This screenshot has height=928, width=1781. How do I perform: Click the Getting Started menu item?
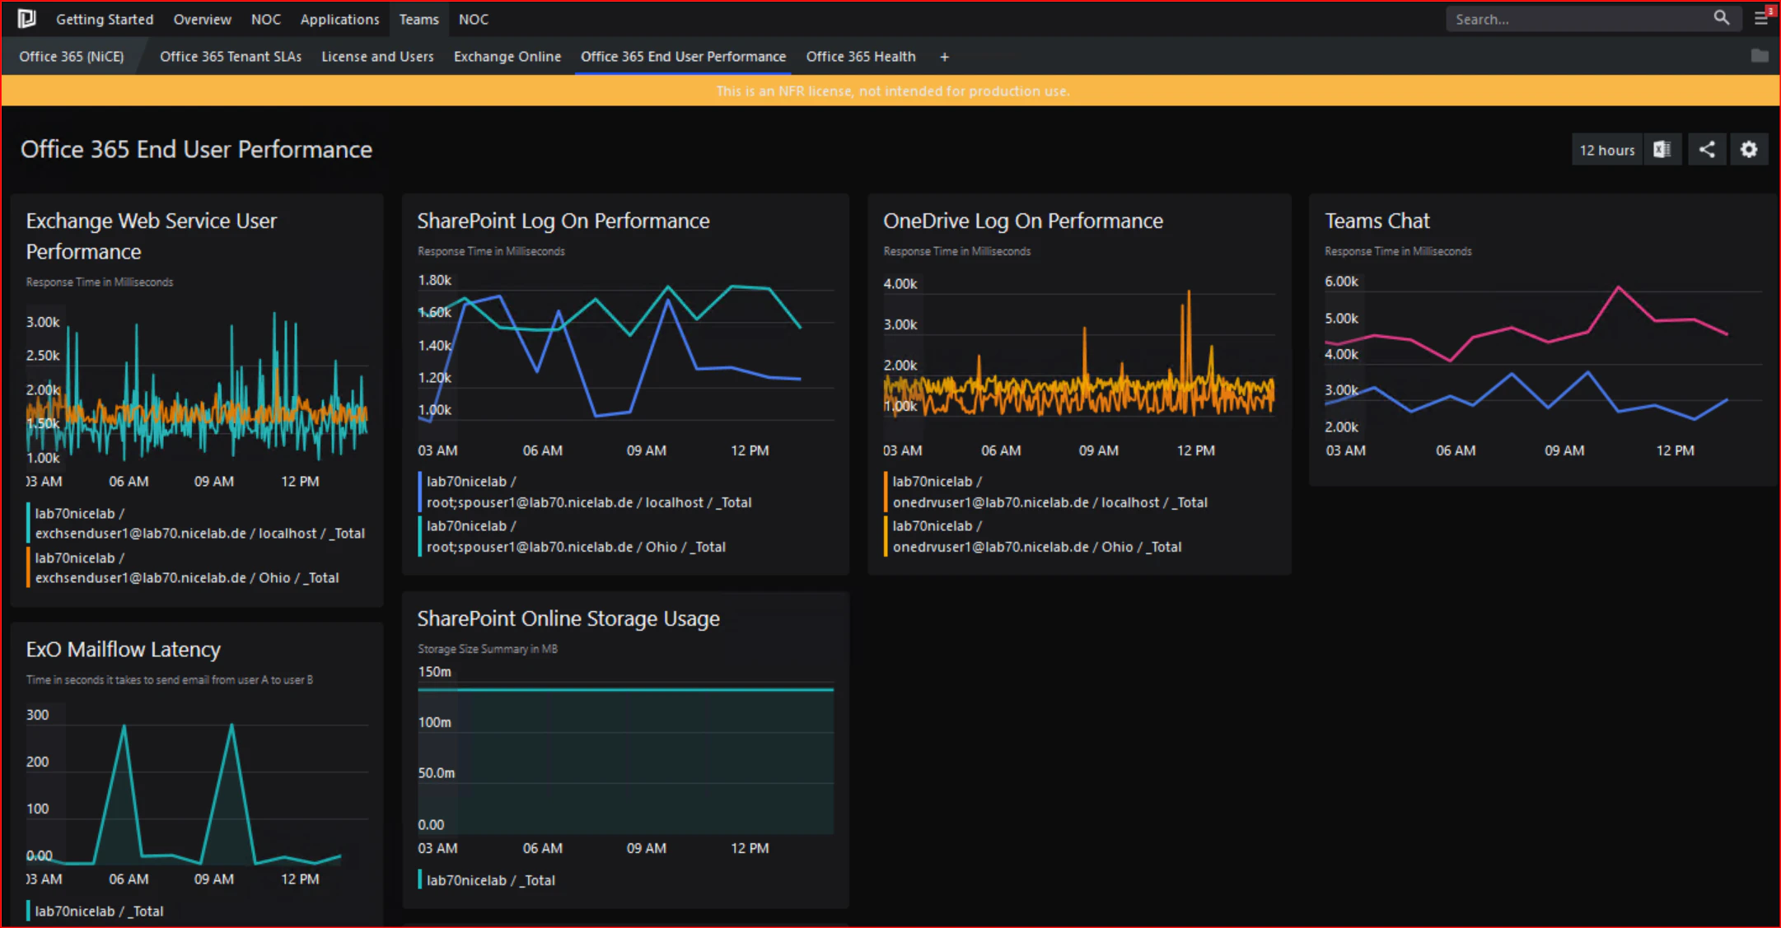105,19
